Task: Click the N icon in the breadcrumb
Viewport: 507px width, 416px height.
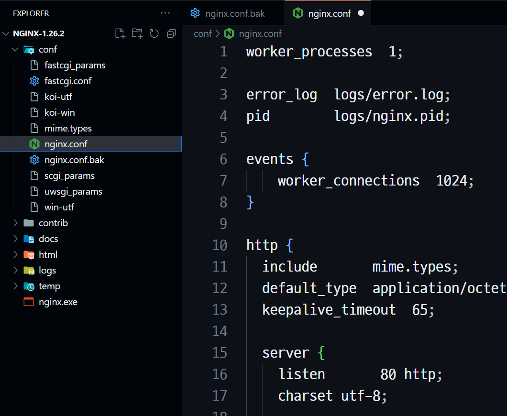Action: tap(229, 33)
